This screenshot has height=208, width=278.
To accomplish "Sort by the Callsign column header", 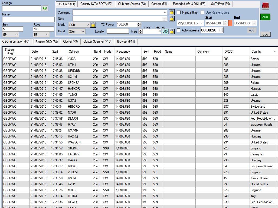I will click(79, 52).
